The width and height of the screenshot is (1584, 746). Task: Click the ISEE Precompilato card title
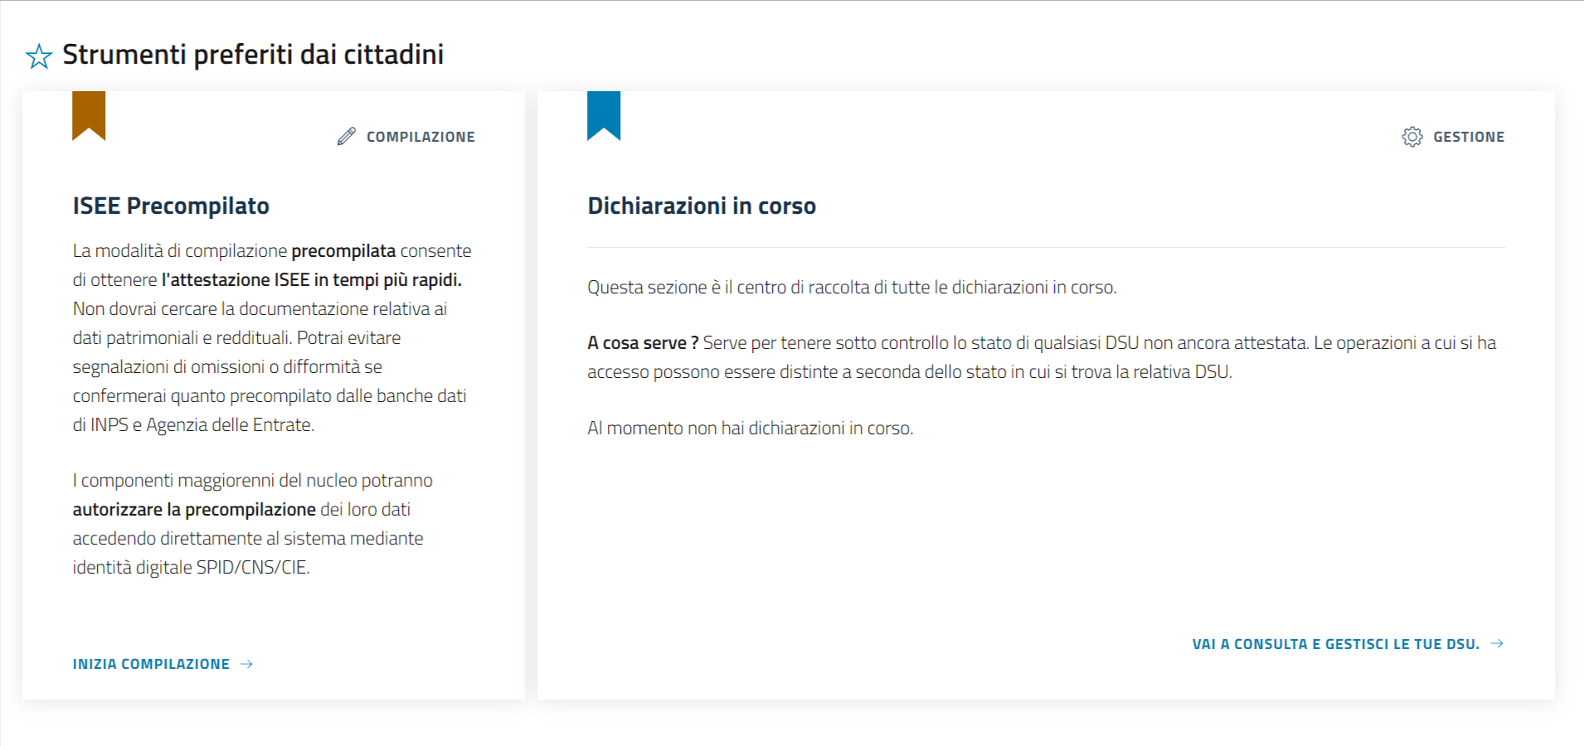172,206
